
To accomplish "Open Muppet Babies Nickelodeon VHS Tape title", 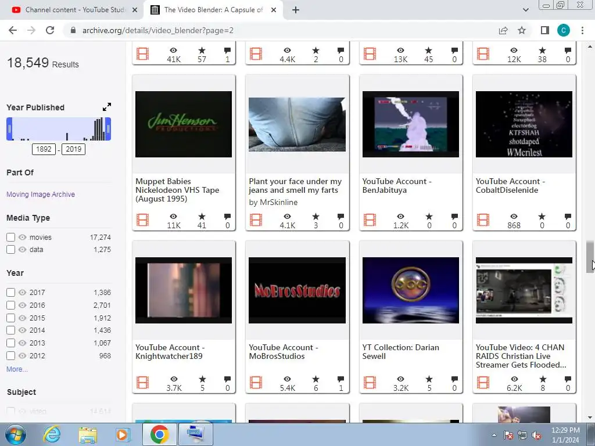I will click(177, 190).
